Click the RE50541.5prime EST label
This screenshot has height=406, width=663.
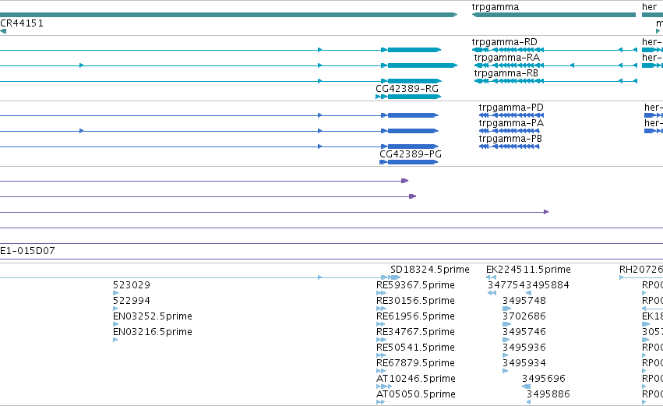(415, 348)
